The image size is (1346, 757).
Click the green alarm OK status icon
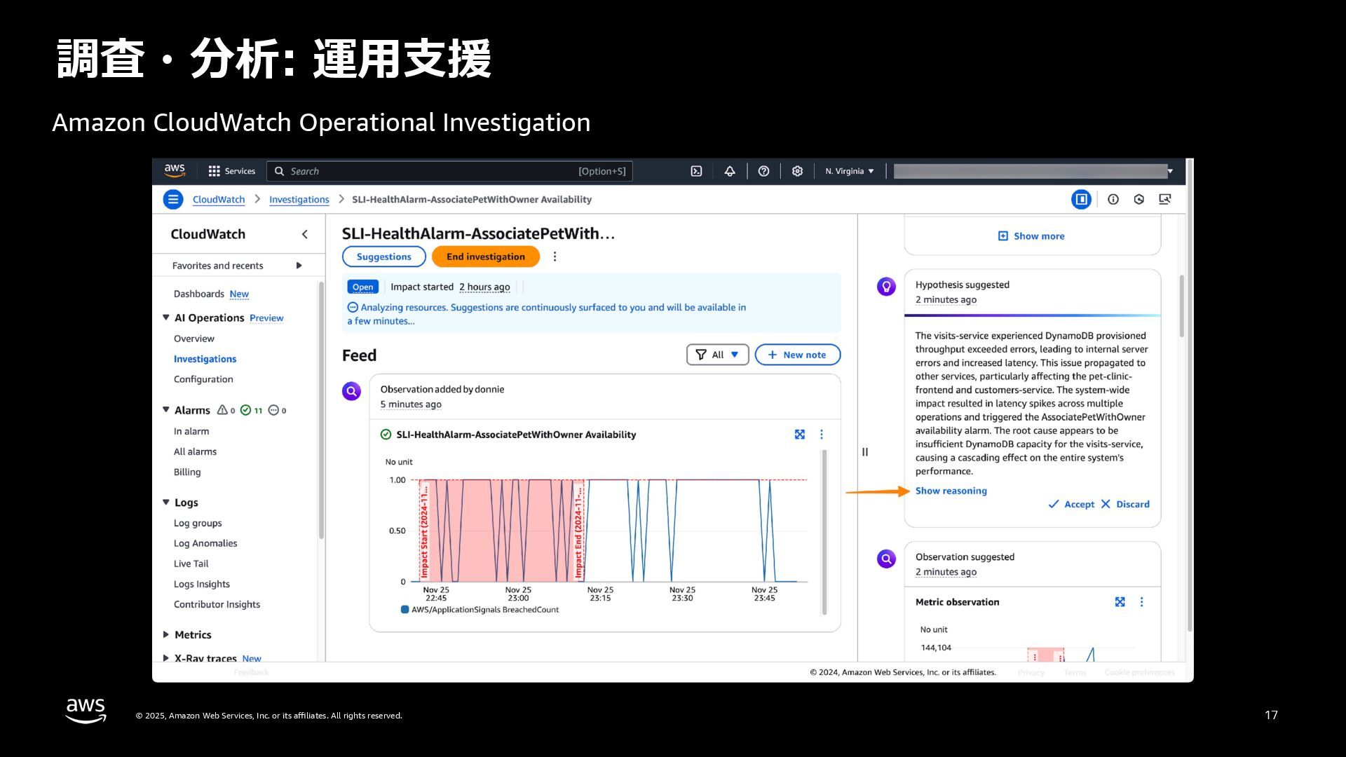click(386, 435)
